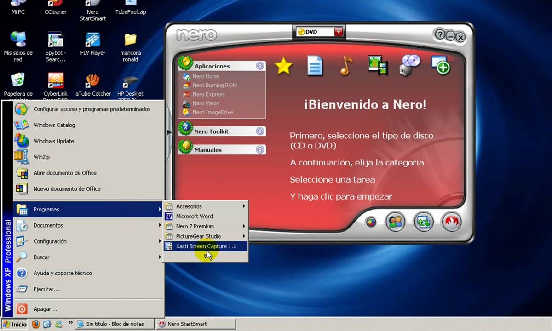The height and width of the screenshot is (331, 552).
Task: Launch Firefox from quick launch
Action: click(36, 324)
